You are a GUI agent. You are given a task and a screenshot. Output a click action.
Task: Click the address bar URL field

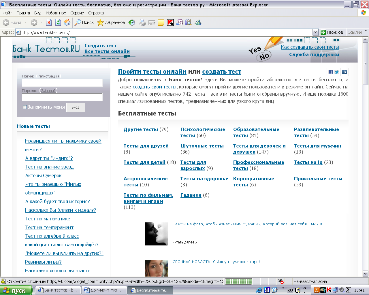point(164,32)
